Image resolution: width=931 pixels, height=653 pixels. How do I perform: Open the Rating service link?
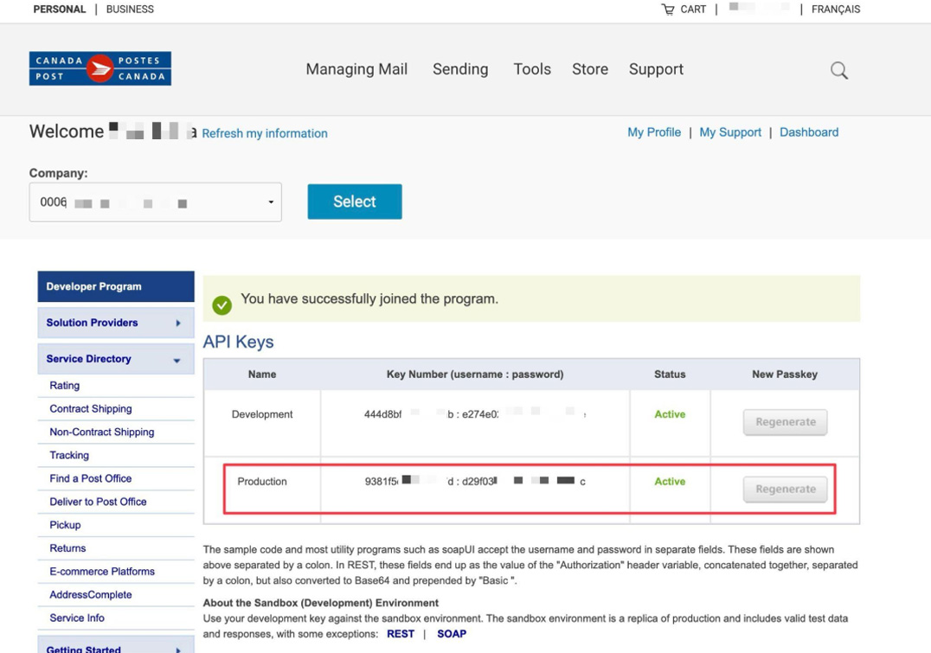tap(65, 386)
